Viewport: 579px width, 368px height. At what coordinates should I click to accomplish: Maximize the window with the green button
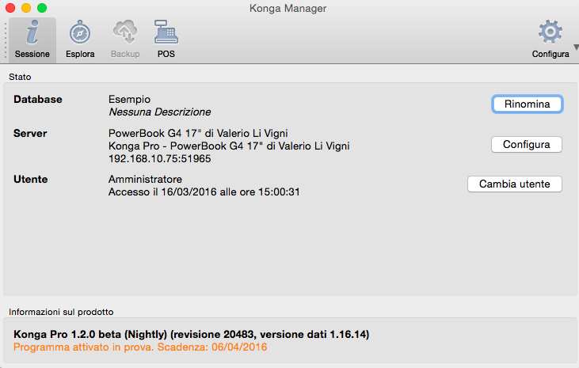[x=42, y=8]
